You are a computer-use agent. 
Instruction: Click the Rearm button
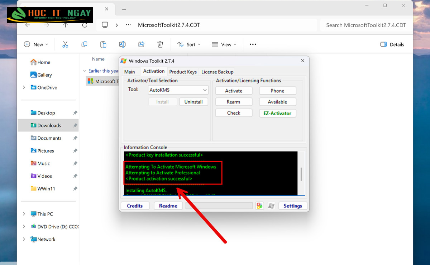[234, 102]
